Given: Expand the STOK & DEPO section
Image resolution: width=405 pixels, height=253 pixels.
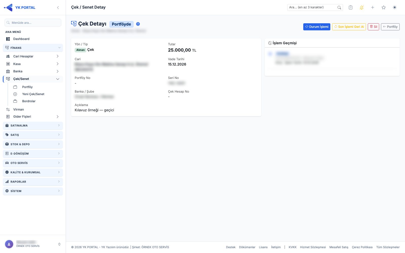Looking at the screenshot, I should pos(33,144).
